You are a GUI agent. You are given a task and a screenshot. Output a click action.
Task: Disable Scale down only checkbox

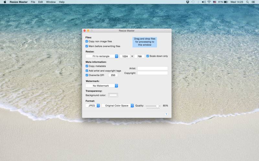click(x=148, y=56)
